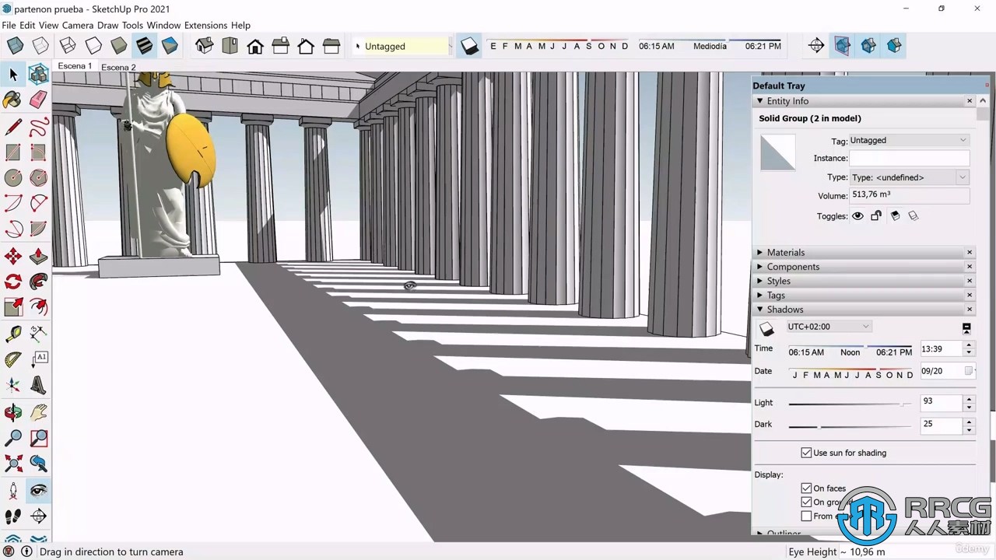The width and height of the screenshot is (996, 560).
Task: Select the Offset tool
Action: [x=38, y=308]
